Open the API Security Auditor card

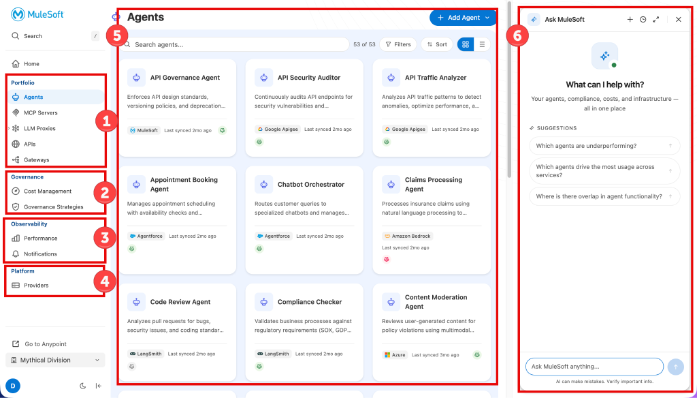point(304,108)
